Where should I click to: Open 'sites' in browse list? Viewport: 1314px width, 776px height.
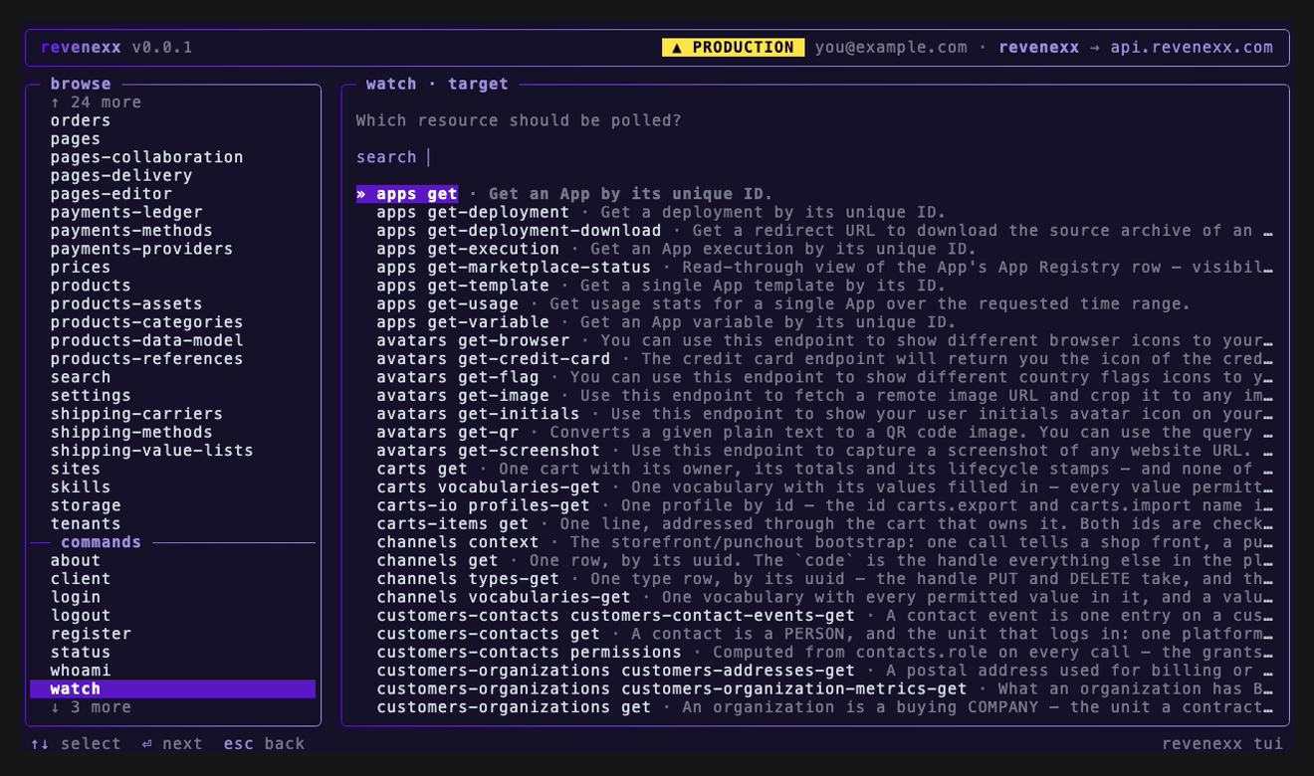[76, 469]
